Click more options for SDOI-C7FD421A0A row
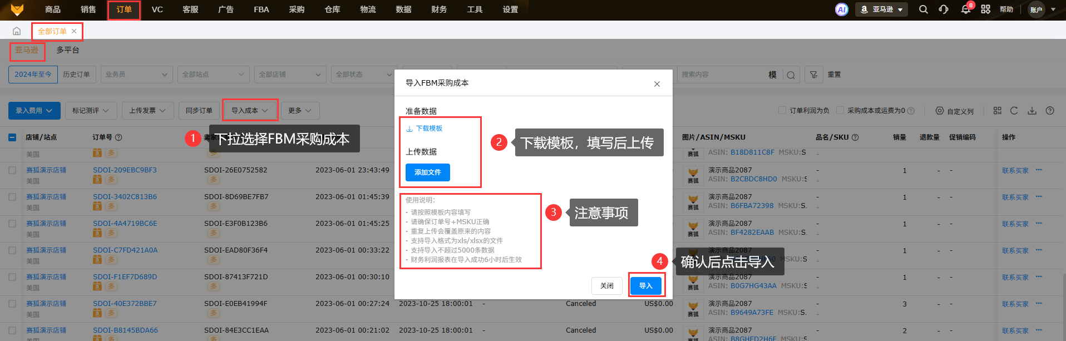The height and width of the screenshot is (341, 1066). [1039, 250]
